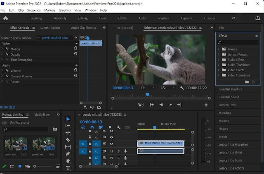
Task: Step back one frame
Action: click(161, 105)
